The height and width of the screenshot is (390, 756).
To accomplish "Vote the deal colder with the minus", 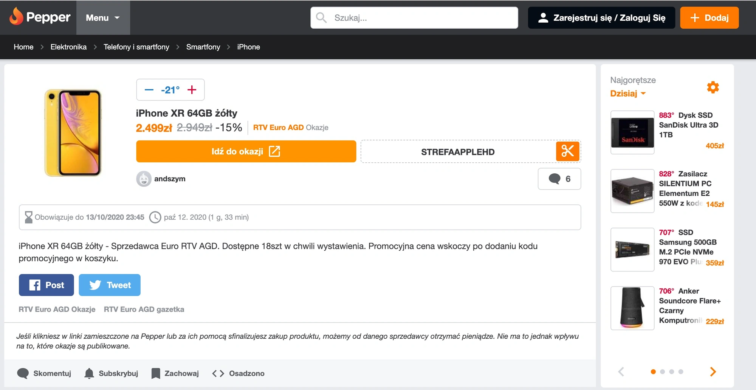I will [x=149, y=90].
